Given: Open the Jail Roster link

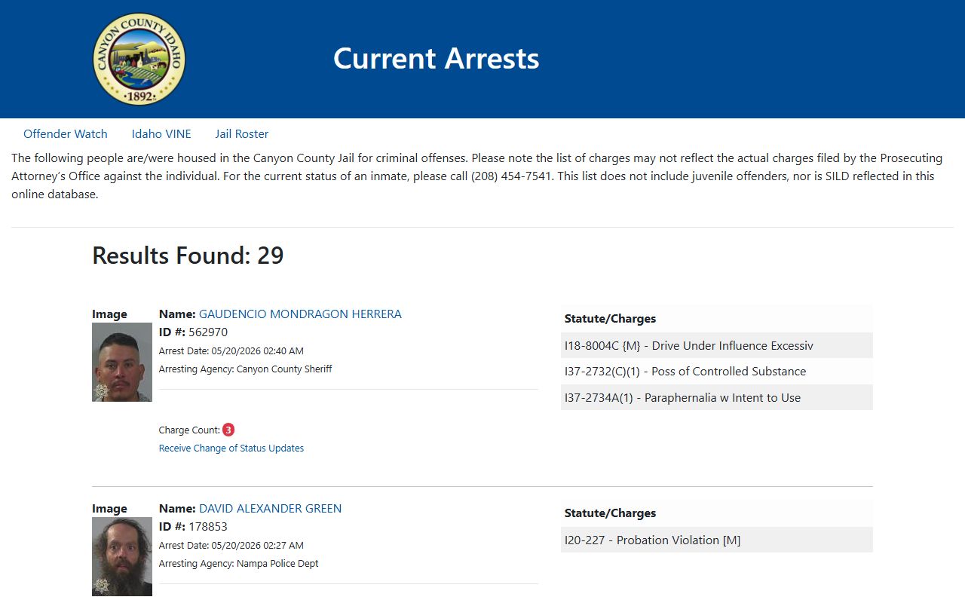Looking at the screenshot, I should tap(242, 134).
